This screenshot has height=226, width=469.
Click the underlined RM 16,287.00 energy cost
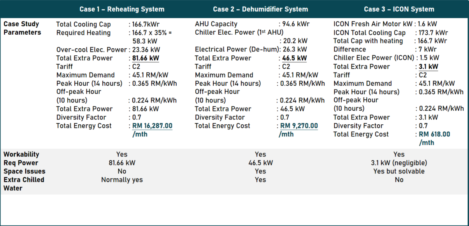[152, 126]
